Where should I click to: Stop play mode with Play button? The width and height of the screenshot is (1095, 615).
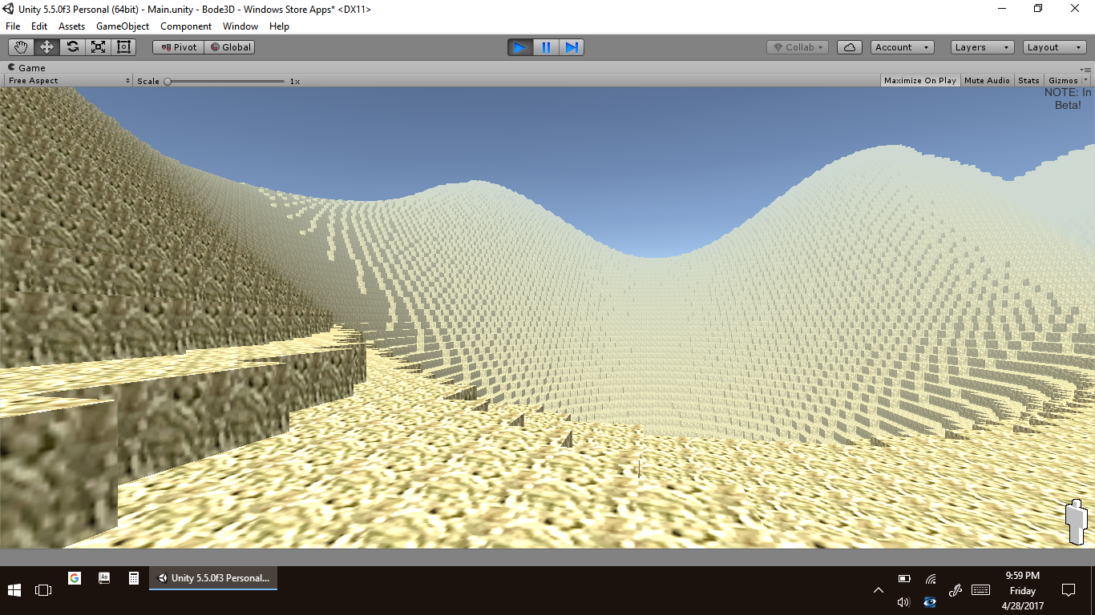click(519, 47)
